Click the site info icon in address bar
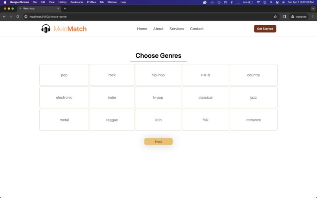Screen dimensions: 317x198 [26, 16]
